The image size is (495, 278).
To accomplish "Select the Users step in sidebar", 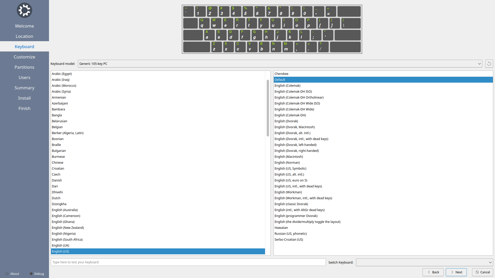I will (x=24, y=77).
